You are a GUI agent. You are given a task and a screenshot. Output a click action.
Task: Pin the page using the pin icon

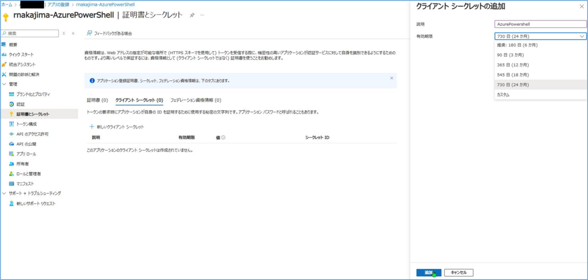click(192, 15)
